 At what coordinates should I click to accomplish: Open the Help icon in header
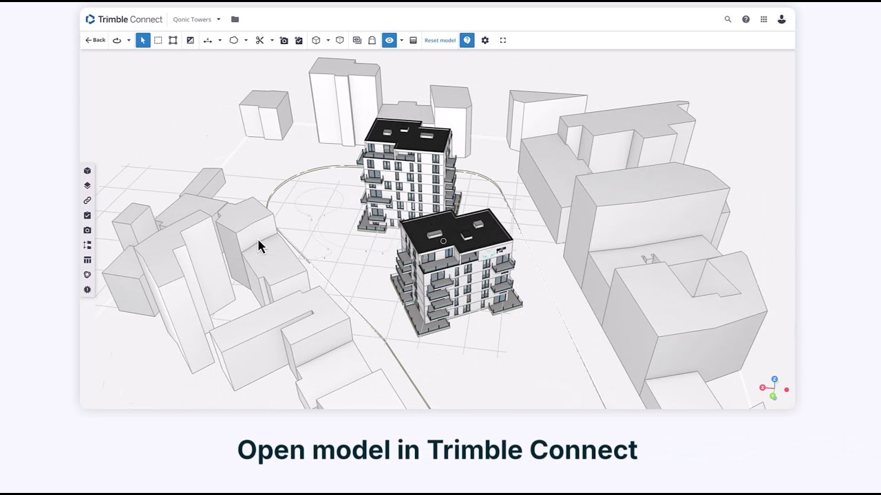click(x=745, y=19)
